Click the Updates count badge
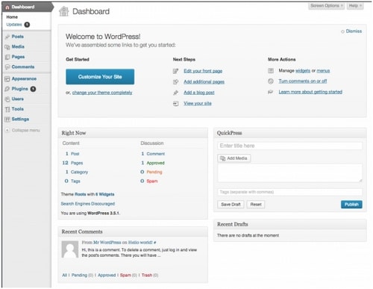 pos(27,25)
